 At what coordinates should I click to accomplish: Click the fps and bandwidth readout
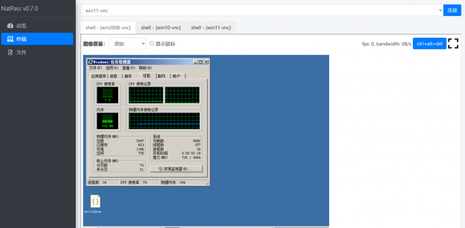click(x=387, y=44)
